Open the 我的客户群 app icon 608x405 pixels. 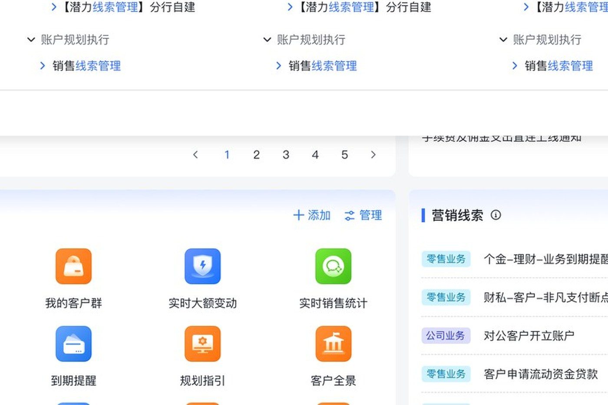[73, 266]
